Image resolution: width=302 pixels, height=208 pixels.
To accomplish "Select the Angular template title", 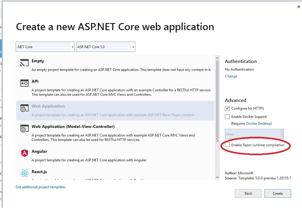I will (x=39, y=151).
